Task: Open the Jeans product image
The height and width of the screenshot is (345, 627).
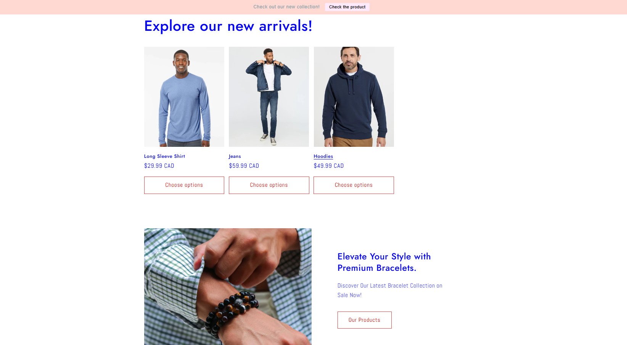Action: pyautogui.click(x=269, y=97)
